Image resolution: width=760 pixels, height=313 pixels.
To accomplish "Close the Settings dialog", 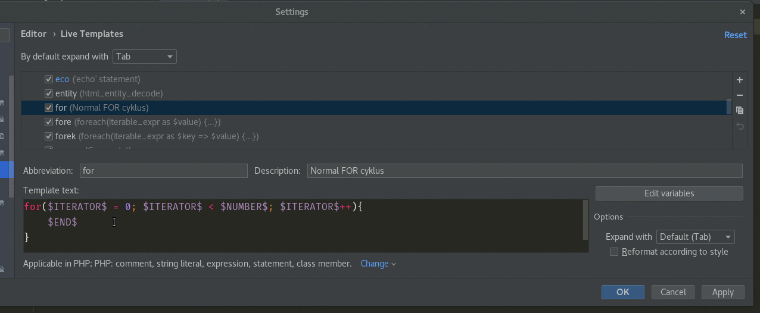I will 743,12.
